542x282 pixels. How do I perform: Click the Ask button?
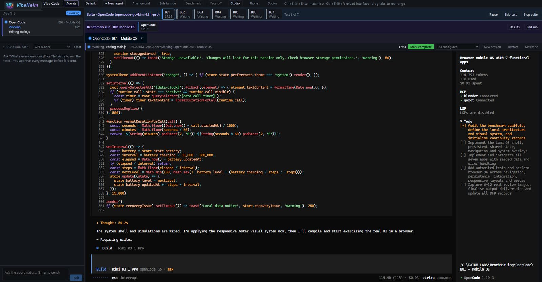(76, 278)
